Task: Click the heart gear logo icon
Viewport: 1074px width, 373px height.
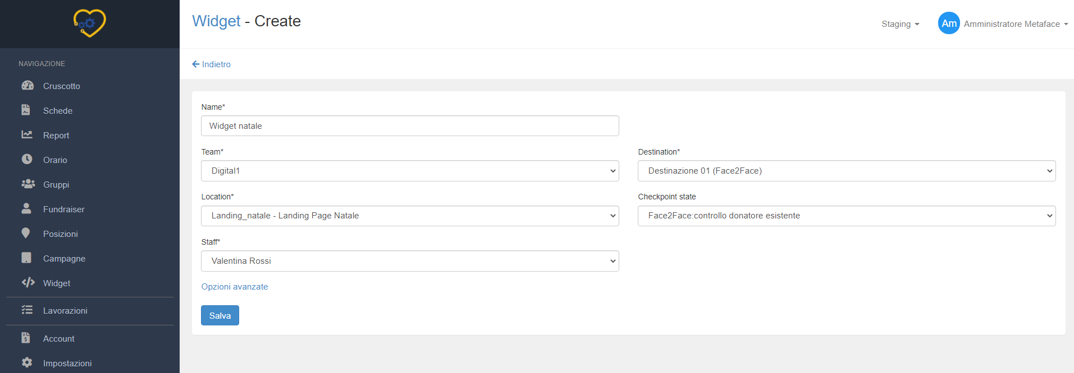Action: coord(89,24)
